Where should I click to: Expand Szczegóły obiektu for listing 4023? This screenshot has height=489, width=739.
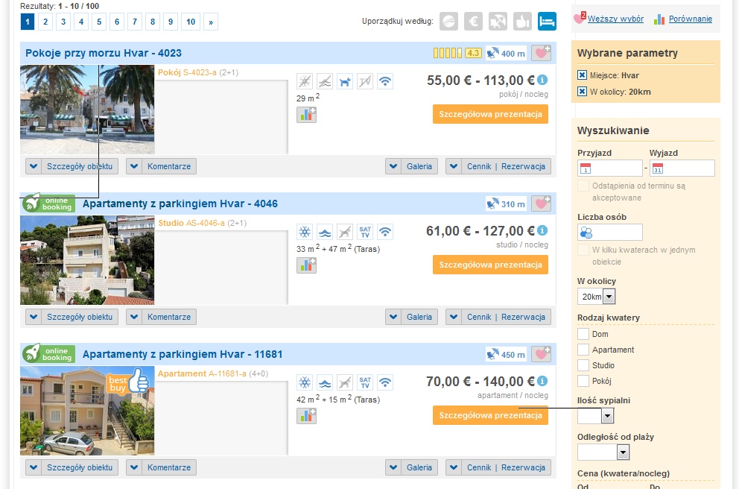pos(72,166)
